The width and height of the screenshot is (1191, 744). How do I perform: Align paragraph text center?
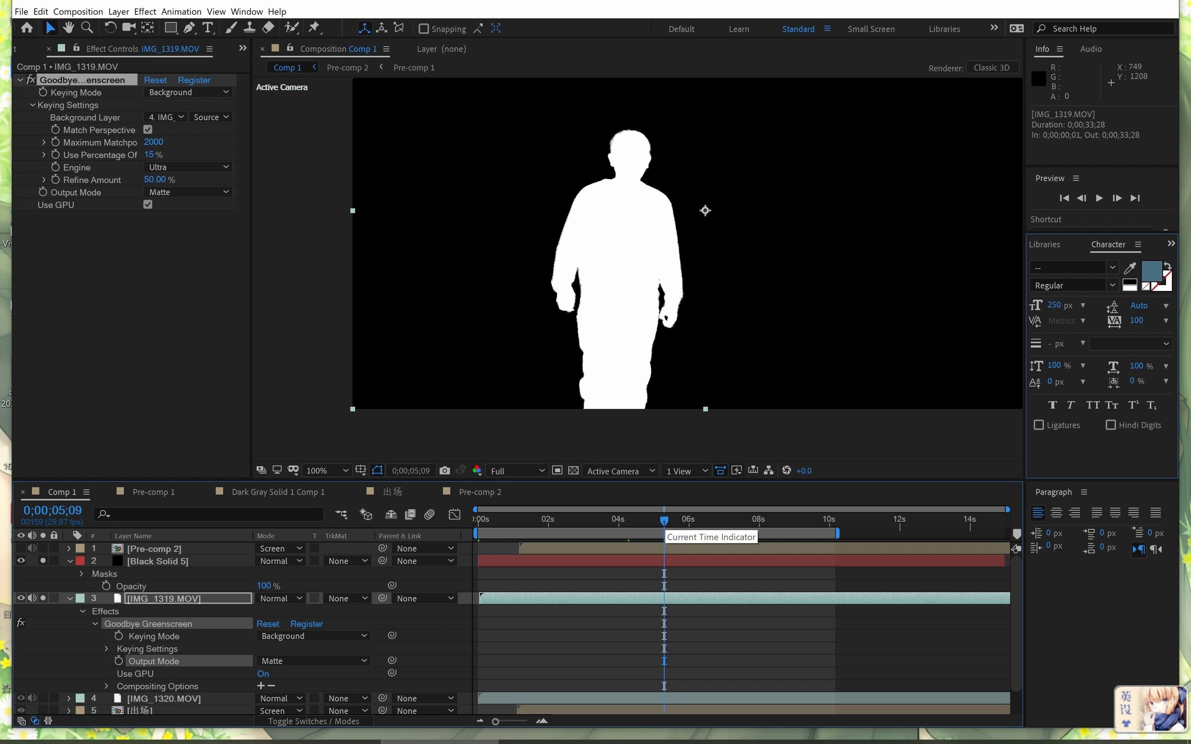(1056, 513)
